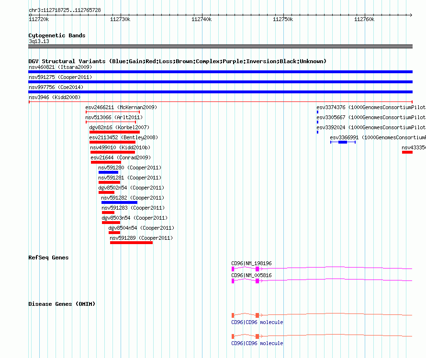Open CD96|NM_198196 RefSeq transcript label

(x=251, y=263)
